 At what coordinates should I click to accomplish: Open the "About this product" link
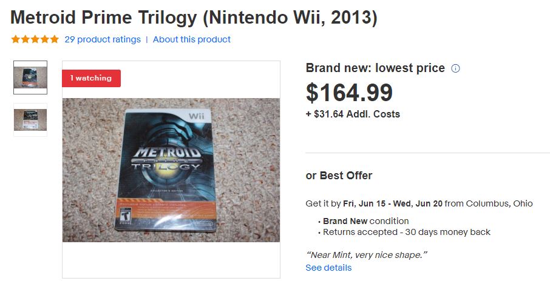pyautogui.click(x=192, y=39)
